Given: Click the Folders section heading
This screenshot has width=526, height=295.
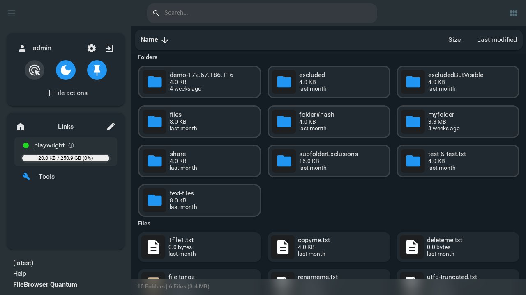Looking at the screenshot, I should click(148, 57).
